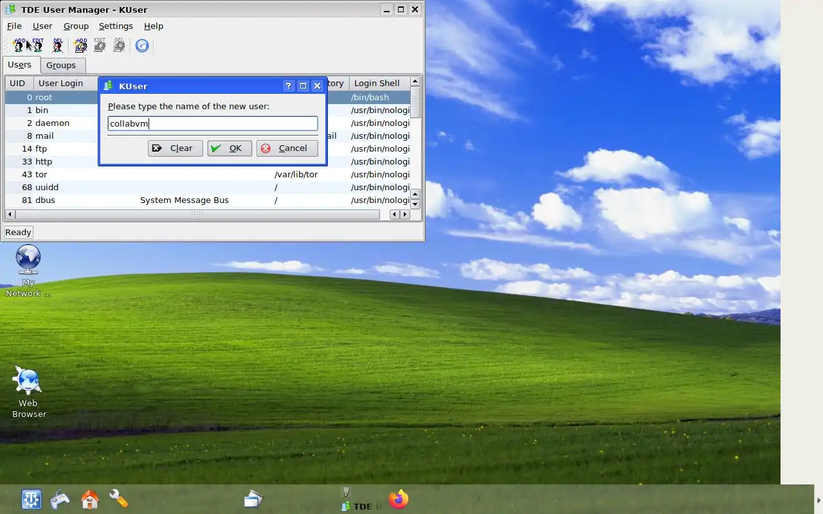Click the /bin/bash login shell cell

pyautogui.click(x=370, y=97)
